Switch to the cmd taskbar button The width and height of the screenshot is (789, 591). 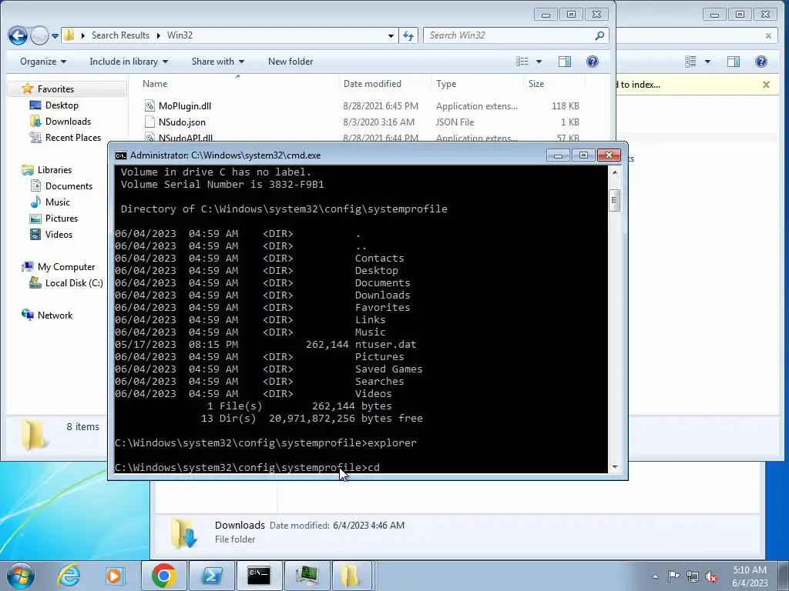pyautogui.click(x=259, y=576)
